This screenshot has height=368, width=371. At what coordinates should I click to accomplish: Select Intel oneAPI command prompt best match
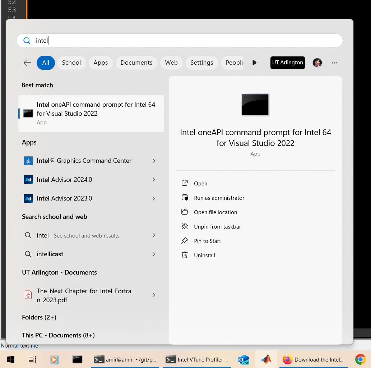point(91,114)
